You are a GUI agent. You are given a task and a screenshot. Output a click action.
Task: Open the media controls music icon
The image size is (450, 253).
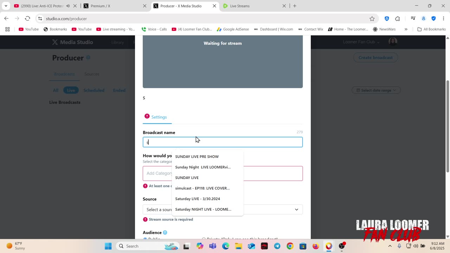tap(413, 19)
